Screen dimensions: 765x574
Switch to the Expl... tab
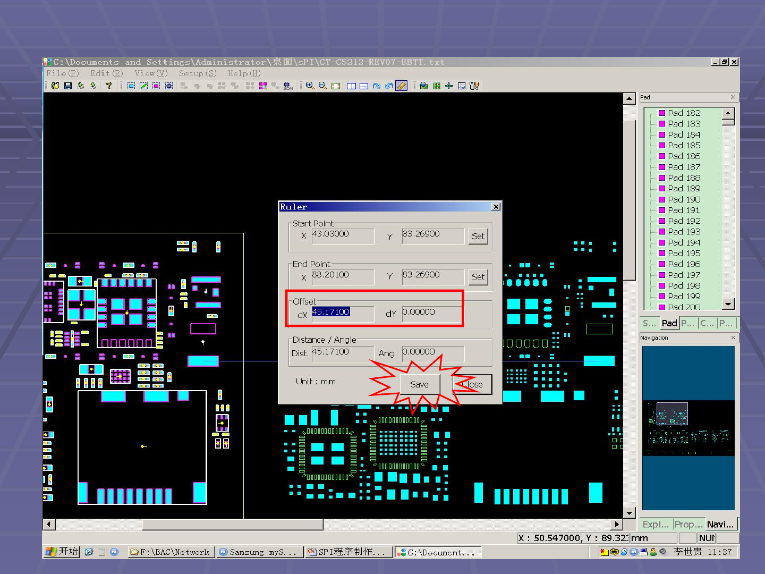pos(656,524)
